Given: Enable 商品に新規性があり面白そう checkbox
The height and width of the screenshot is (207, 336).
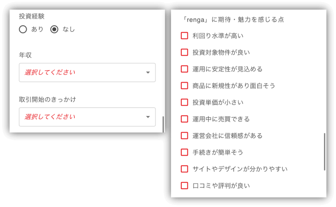Looking at the screenshot, I should click(184, 85).
